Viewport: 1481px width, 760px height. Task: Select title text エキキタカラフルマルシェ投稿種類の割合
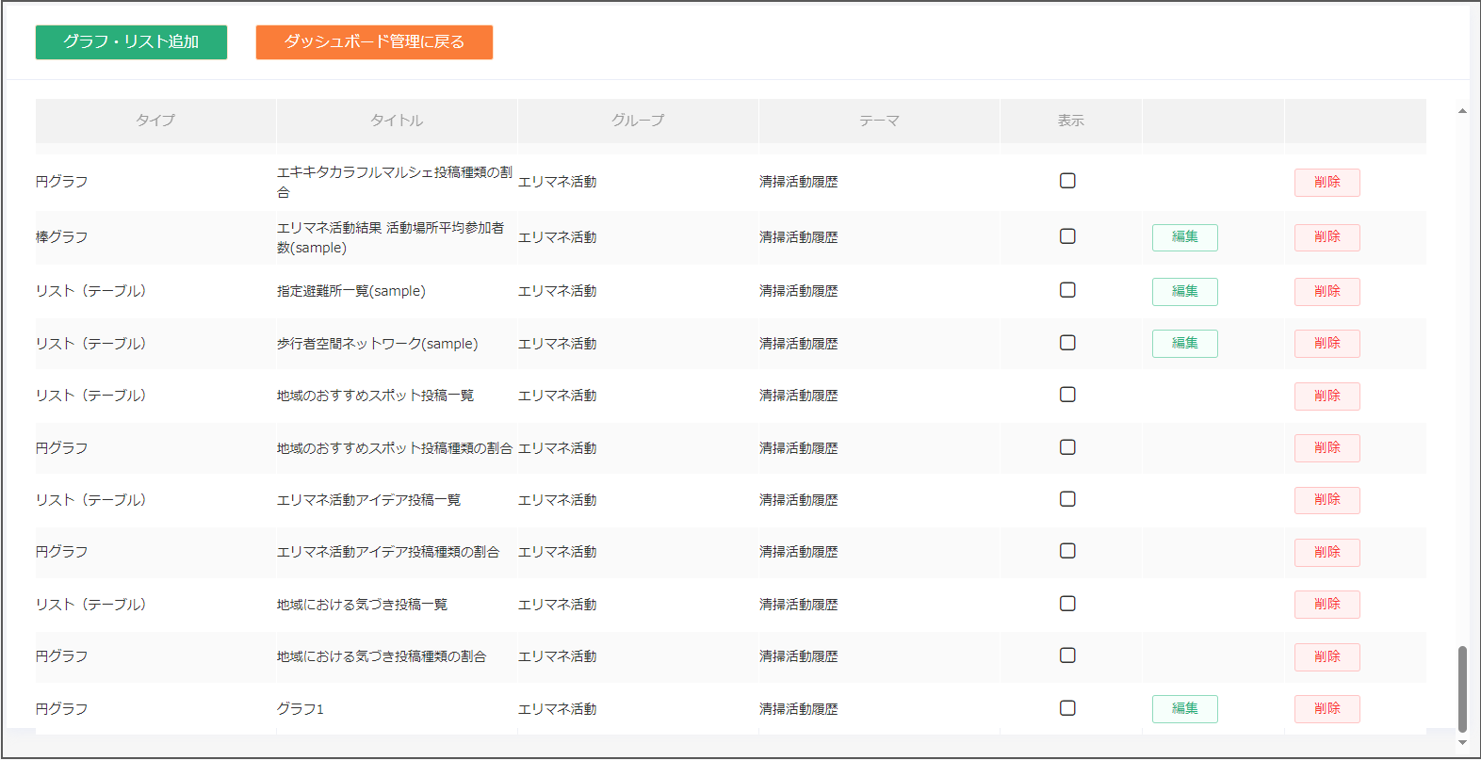[x=395, y=182]
